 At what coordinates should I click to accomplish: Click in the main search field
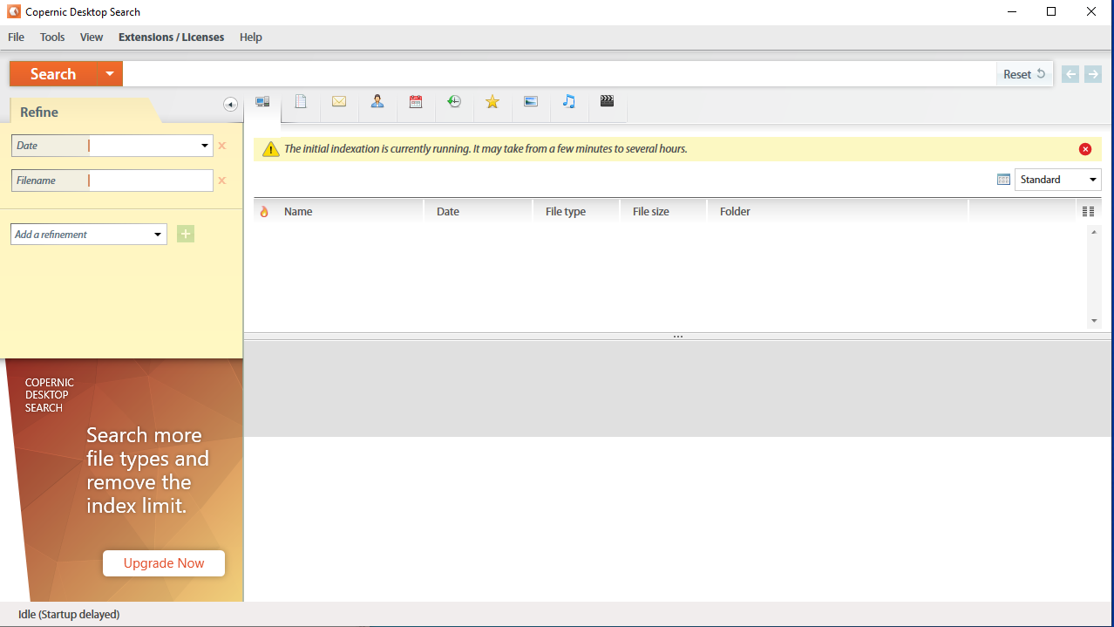(559, 74)
